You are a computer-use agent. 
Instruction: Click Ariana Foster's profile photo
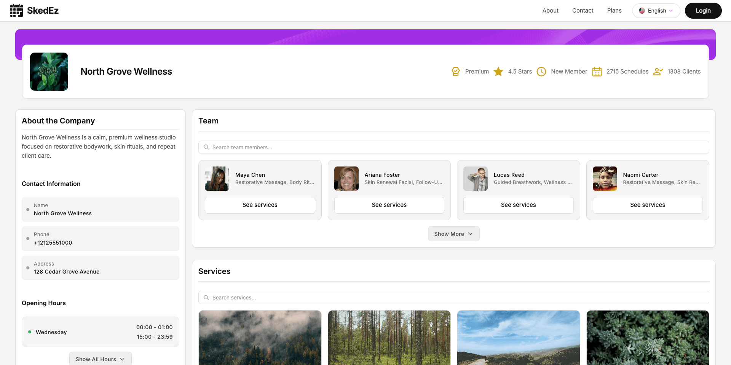tap(346, 179)
